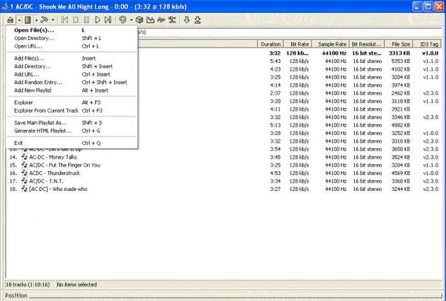Viewport: 446px width, 301px height.
Task: Click the bold v1.0.0 ID3 tag cell
Action: [430, 53]
